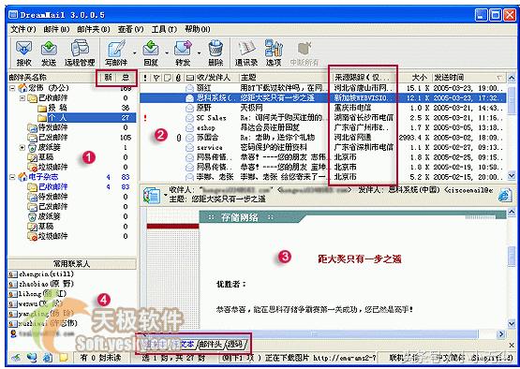Click the Internet Explorer icon in preview header
The width and height of the screenshot is (520, 369).
pos(505,196)
